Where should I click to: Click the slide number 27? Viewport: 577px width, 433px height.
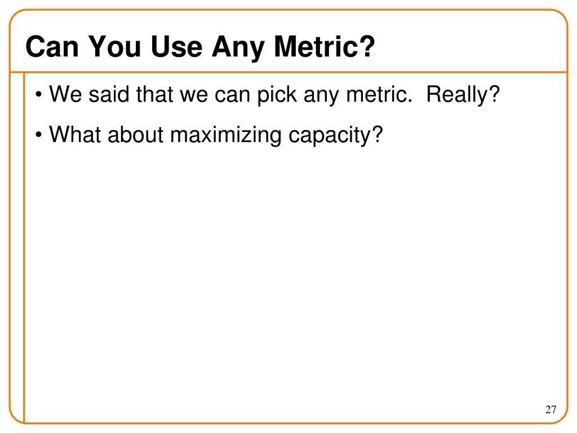[551, 409]
